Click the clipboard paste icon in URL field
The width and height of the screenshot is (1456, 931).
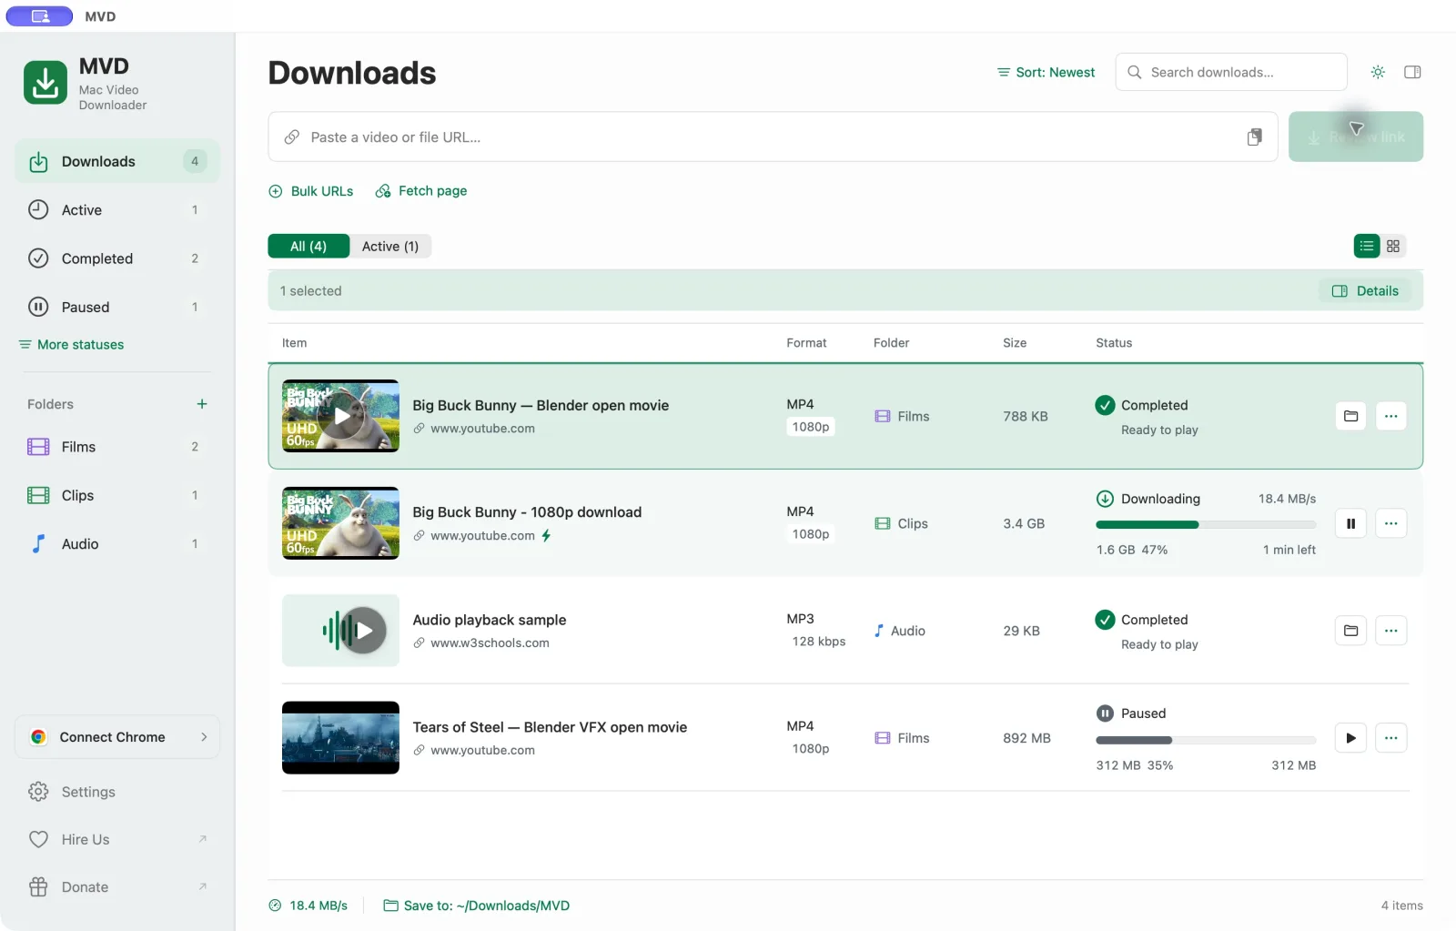tap(1254, 137)
